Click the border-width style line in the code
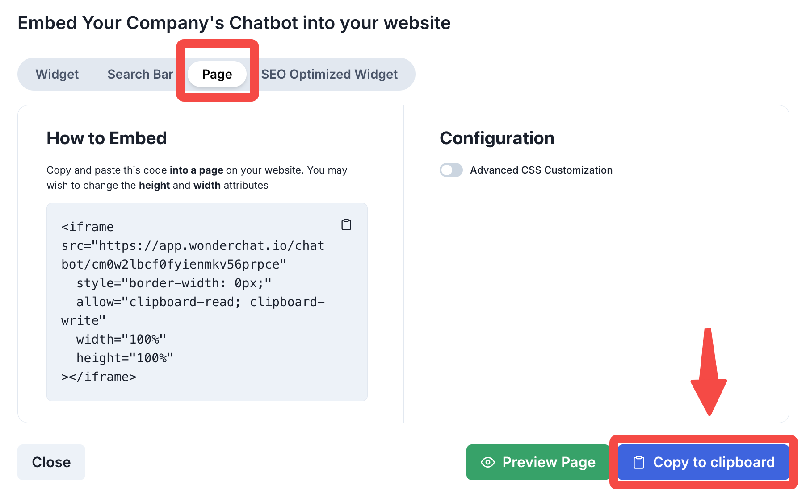Image resolution: width=806 pixels, height=489 pixels. pyautogui.click(x=174, y=283)
